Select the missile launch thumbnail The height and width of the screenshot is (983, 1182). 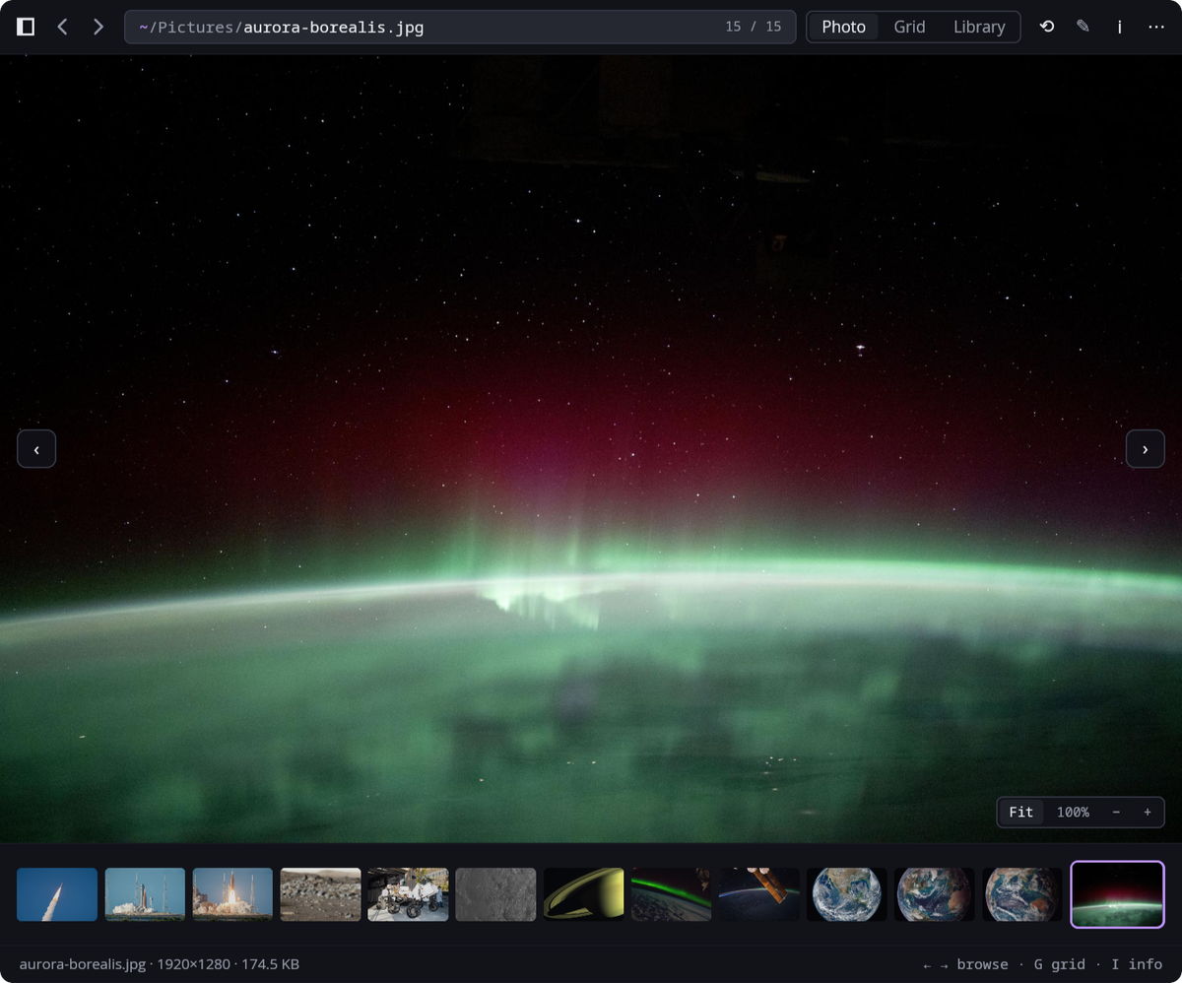(x=57, y=894)
